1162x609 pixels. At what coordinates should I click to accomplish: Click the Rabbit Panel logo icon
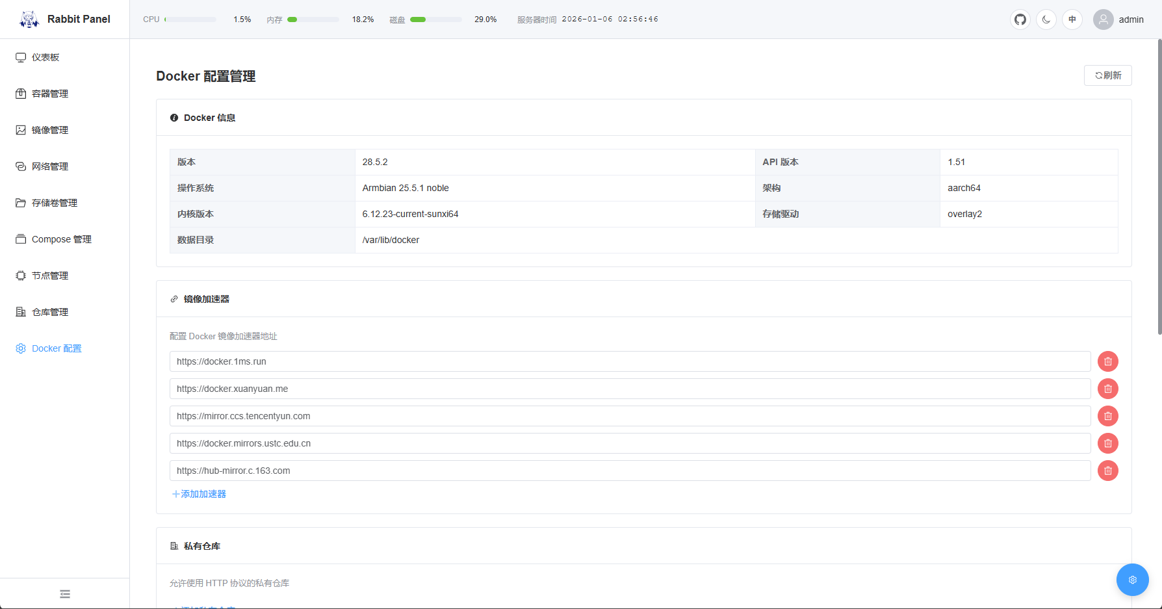pos(29,19)
